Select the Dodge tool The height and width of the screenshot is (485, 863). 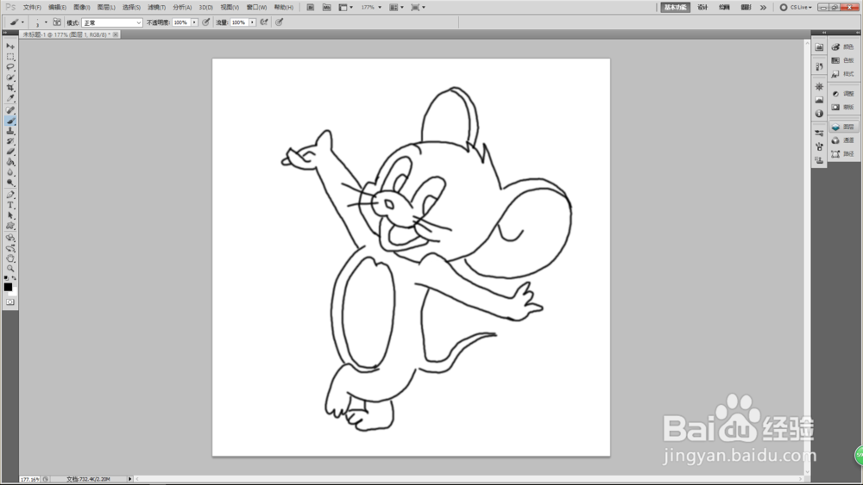pos(9,183)
